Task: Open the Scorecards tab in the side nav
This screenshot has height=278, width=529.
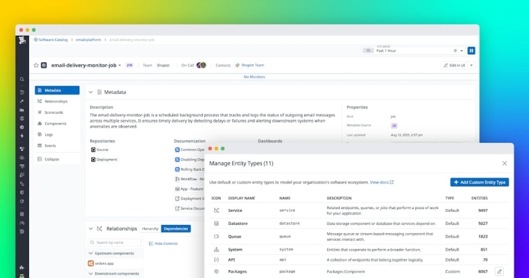Action: click(56, 113)
